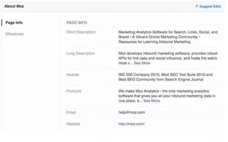Click the Long Description label

[80, 53]
